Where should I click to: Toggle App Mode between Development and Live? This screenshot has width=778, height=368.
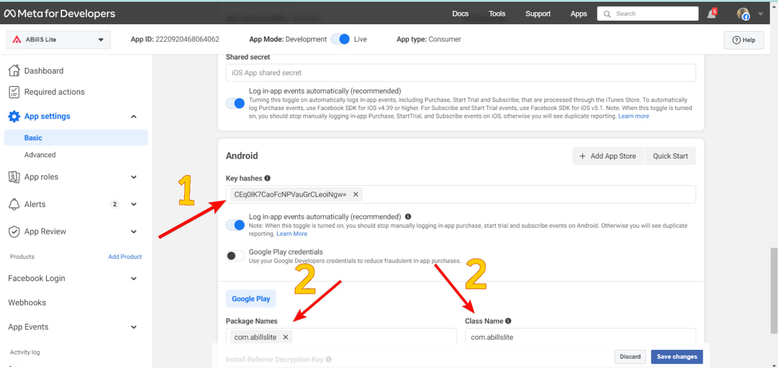(x=340, y=39)
